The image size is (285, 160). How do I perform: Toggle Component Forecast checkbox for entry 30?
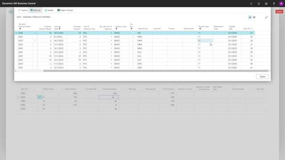133,52
